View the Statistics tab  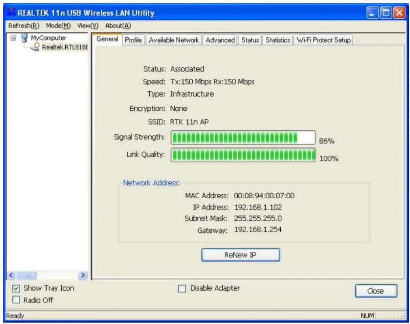[x=278, y=40]
